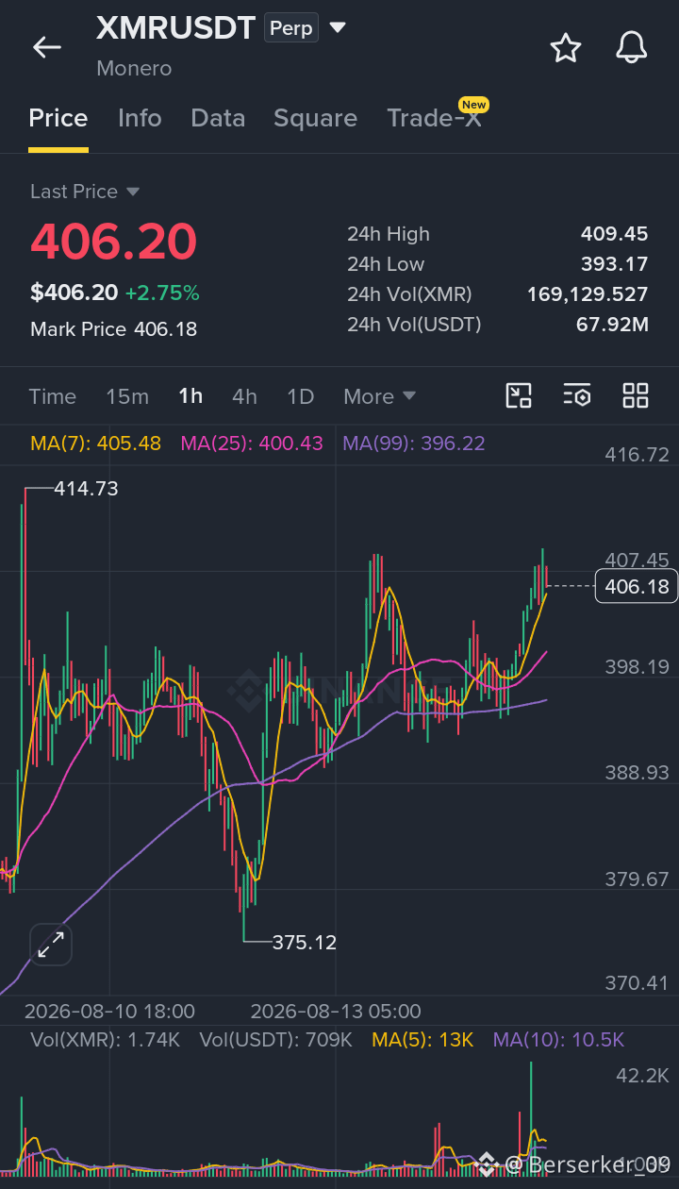This screenshot has height=1189, width=679.
Task: Select the Time chart interval
Action: coord(53,396)
